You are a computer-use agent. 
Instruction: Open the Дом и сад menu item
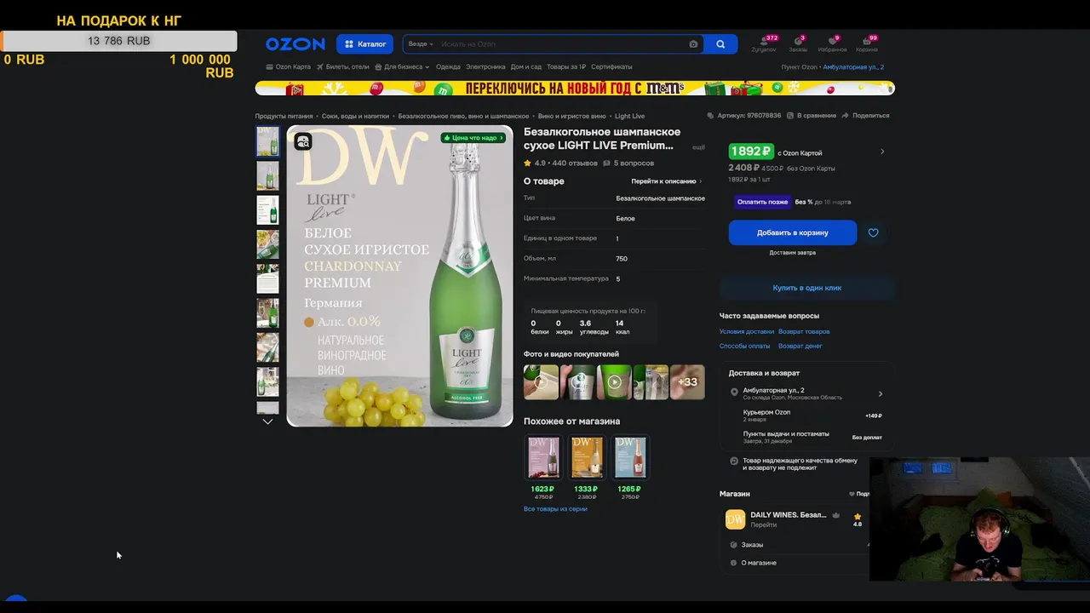526,66
